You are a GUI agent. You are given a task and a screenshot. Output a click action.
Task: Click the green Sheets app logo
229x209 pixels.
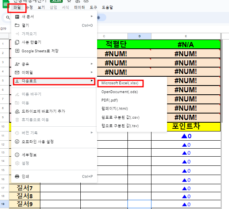point(6,4)
